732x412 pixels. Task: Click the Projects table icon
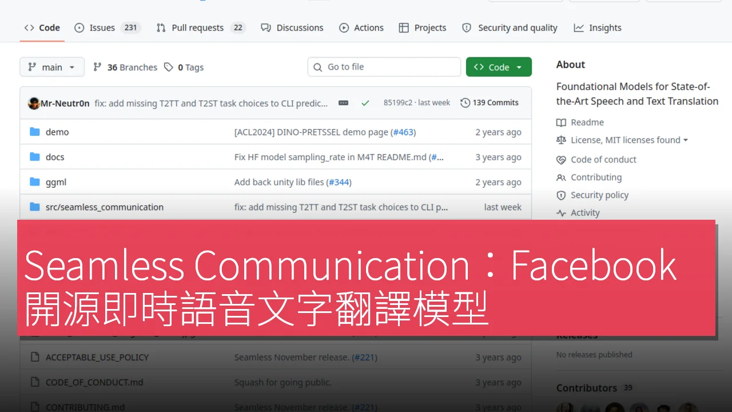tap(404, 27)
